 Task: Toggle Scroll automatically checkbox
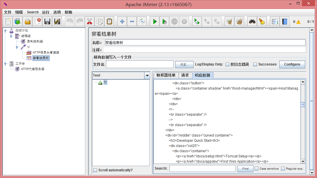(95, 170)
